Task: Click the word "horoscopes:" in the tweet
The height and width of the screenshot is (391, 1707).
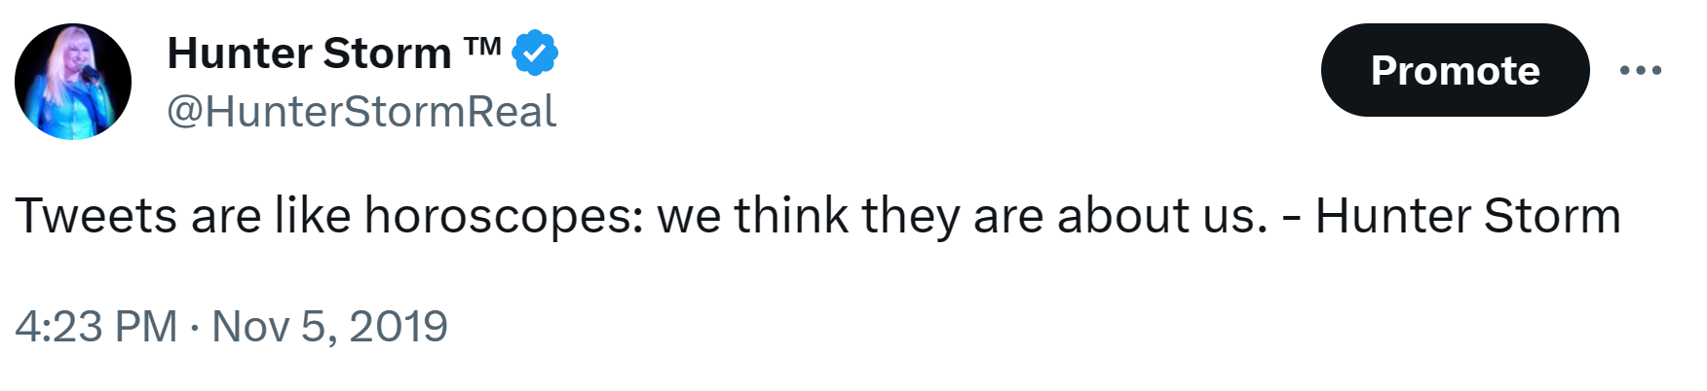Action: pyautogui.click(x=504, y=216)
